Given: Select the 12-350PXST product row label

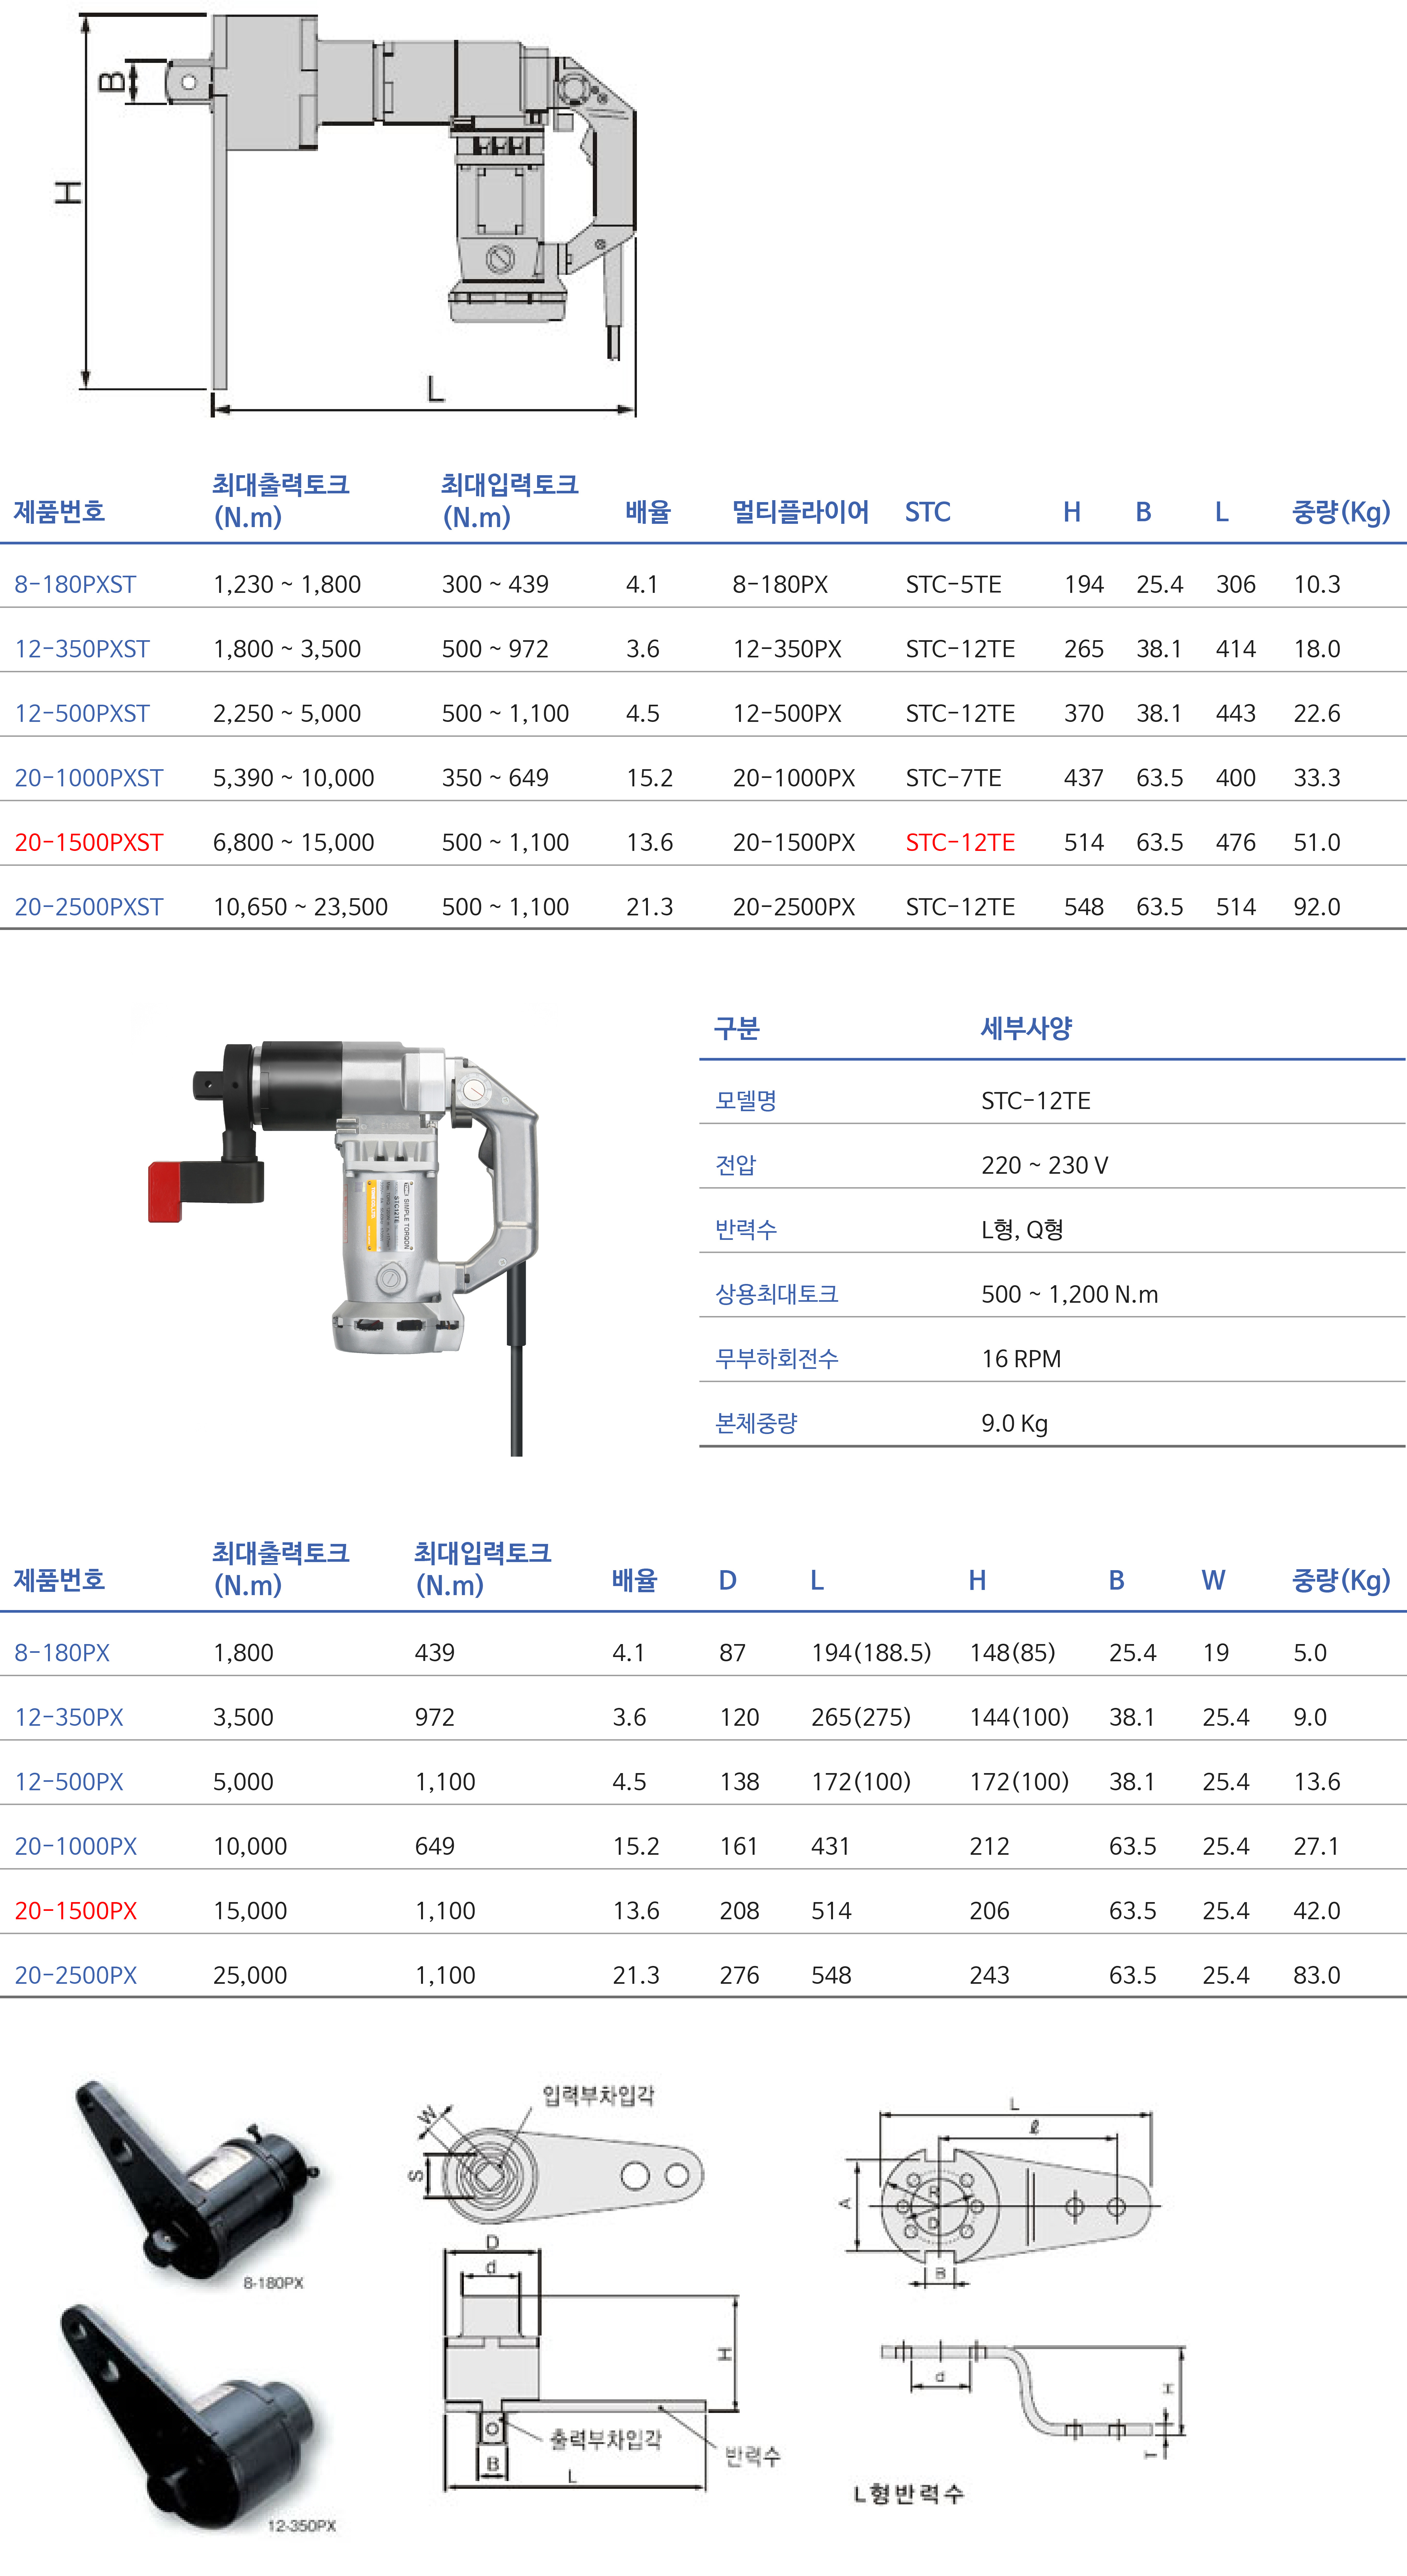Looking at the screenshot, I should 82,649.
